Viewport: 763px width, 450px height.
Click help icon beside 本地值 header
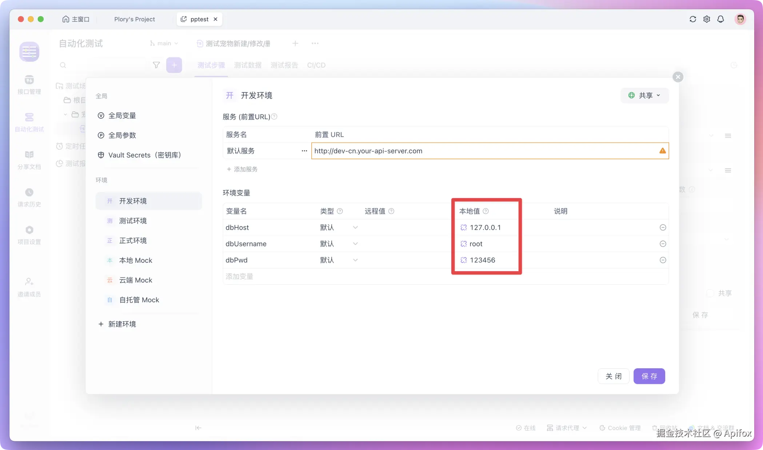pyautogui.click(x=486, y=211)
